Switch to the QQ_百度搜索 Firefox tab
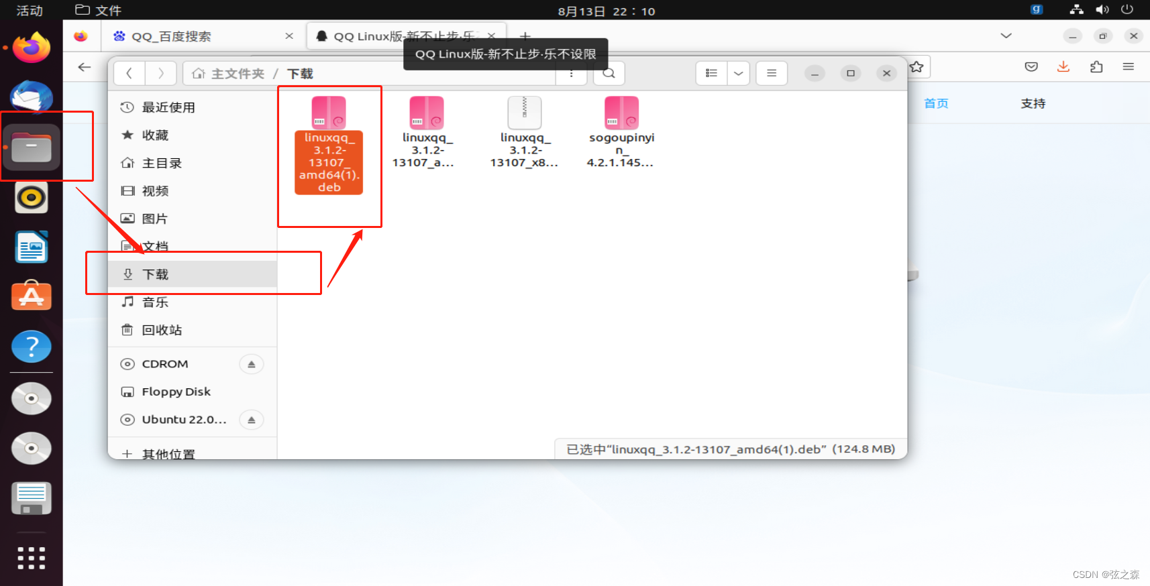This screenshot has height=586, width=1150. coord(201,36)
